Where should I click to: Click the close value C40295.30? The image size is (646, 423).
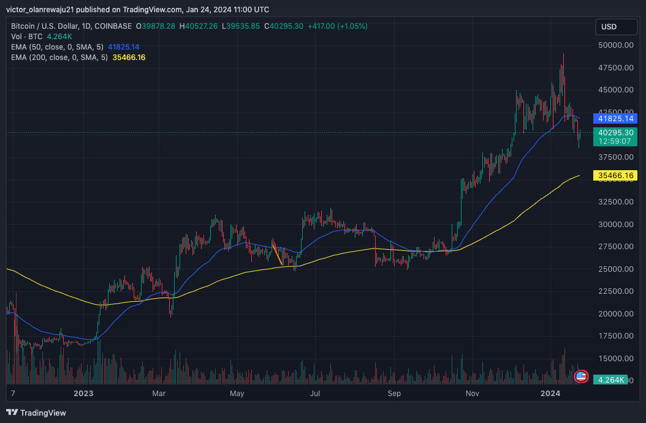284,26
